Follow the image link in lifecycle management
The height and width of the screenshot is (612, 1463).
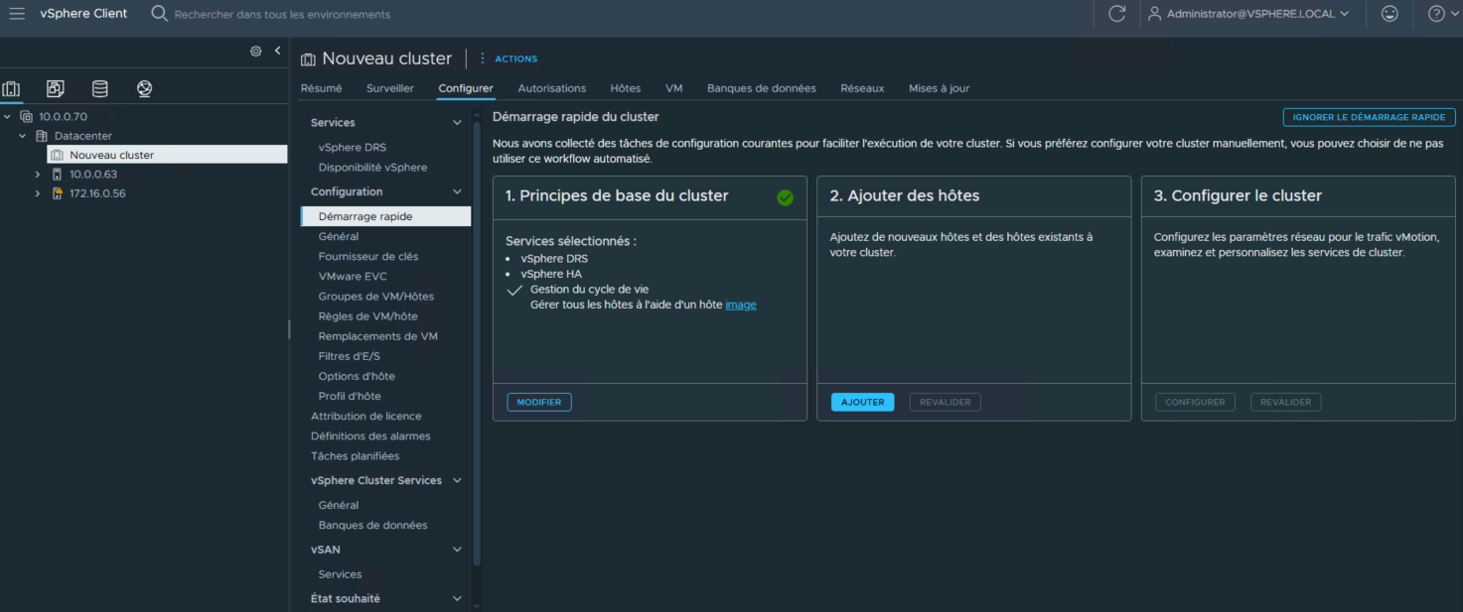coord(740,305)
